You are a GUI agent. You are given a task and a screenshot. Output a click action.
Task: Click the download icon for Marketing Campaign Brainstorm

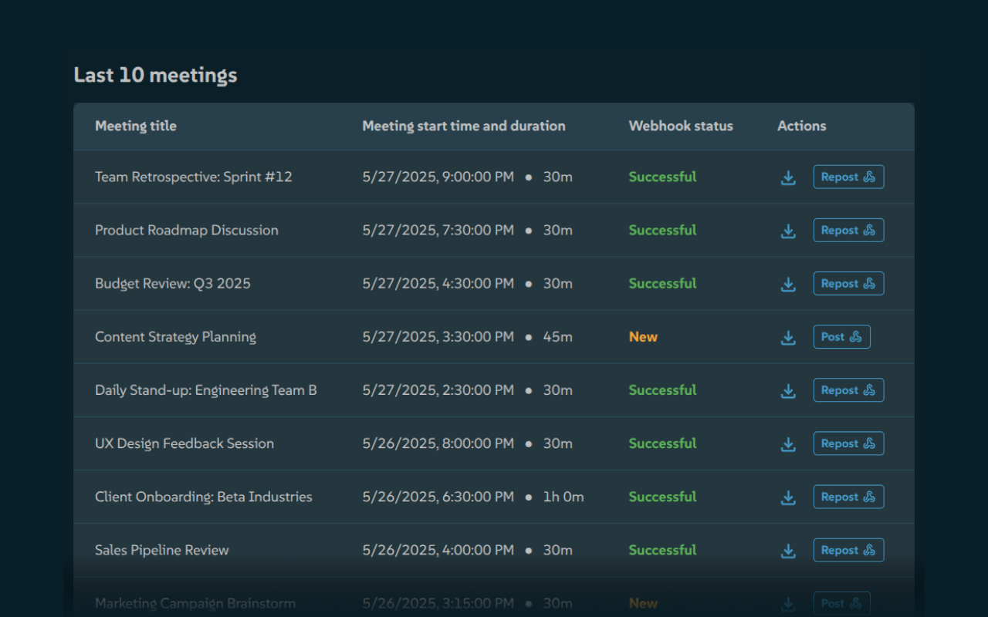click(788, 603)
